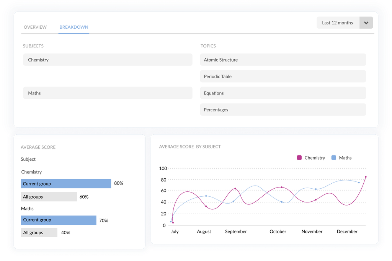Select the Percentages topic
392x261 pixels.
click(x=283, y=109)
